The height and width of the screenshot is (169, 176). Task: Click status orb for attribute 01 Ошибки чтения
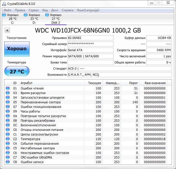[8, 88]
